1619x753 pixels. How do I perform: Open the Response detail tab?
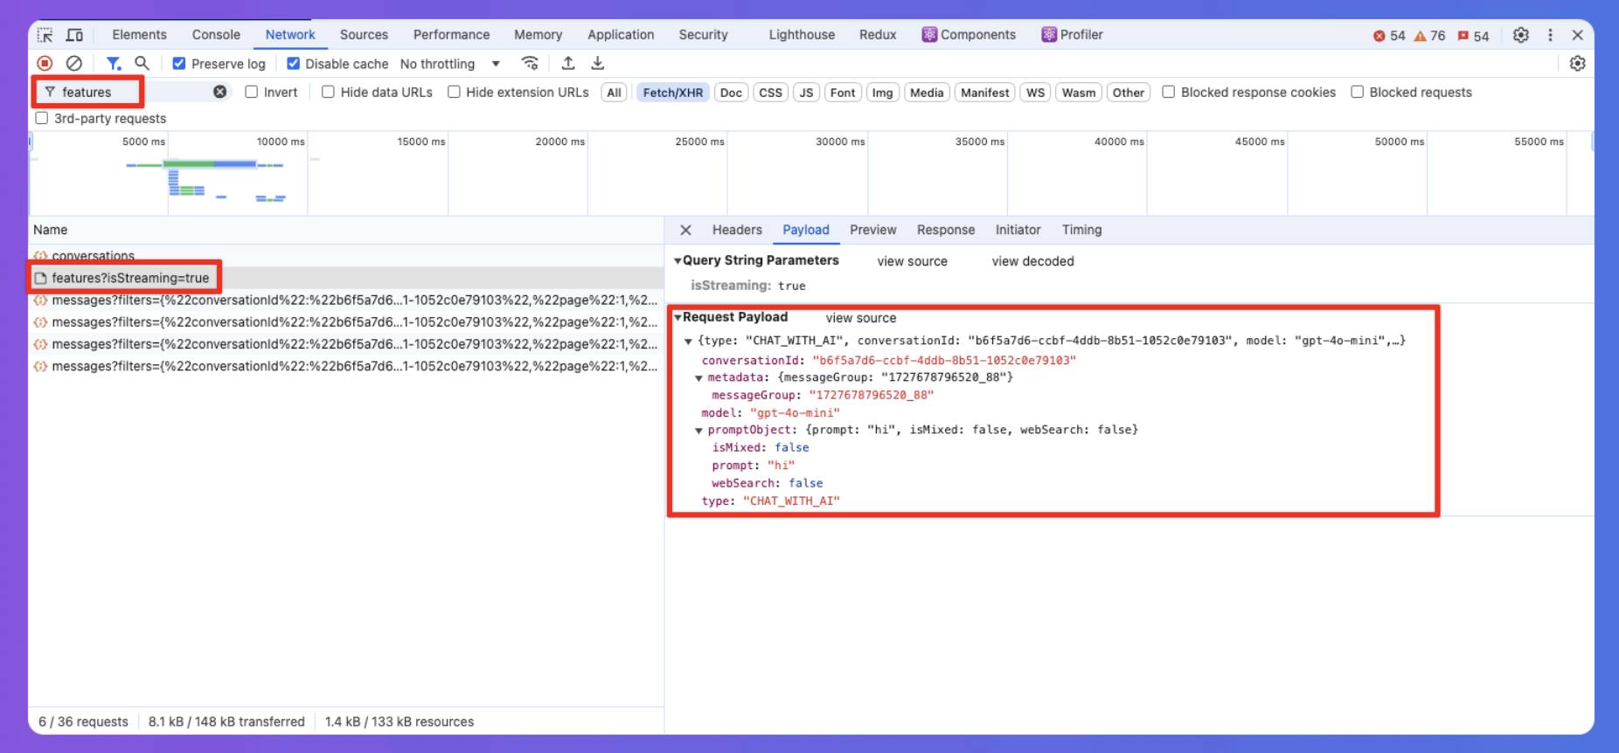point(946,230)
